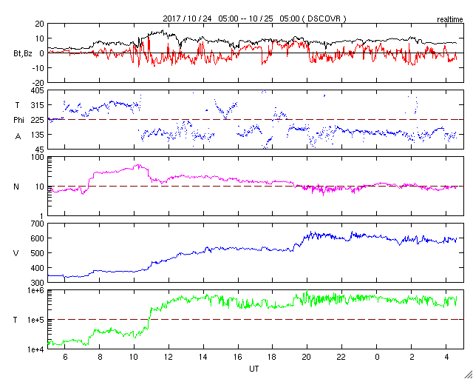
Task: Click the 700 tick on speed axis
Action: click(x=38, y=224)
